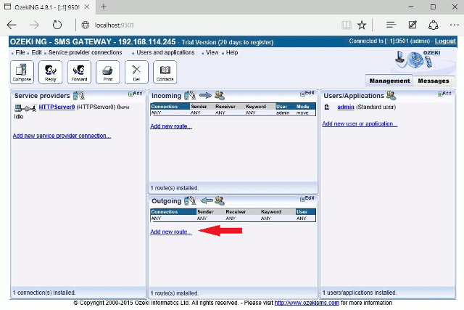Click the Forward toolbar icon
Screen dimensions: 464x310
click(x=79, y=72)
